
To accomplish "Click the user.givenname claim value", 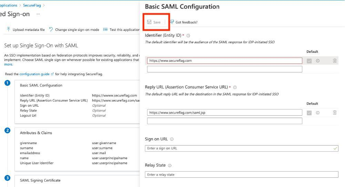I will pos(104,143).
